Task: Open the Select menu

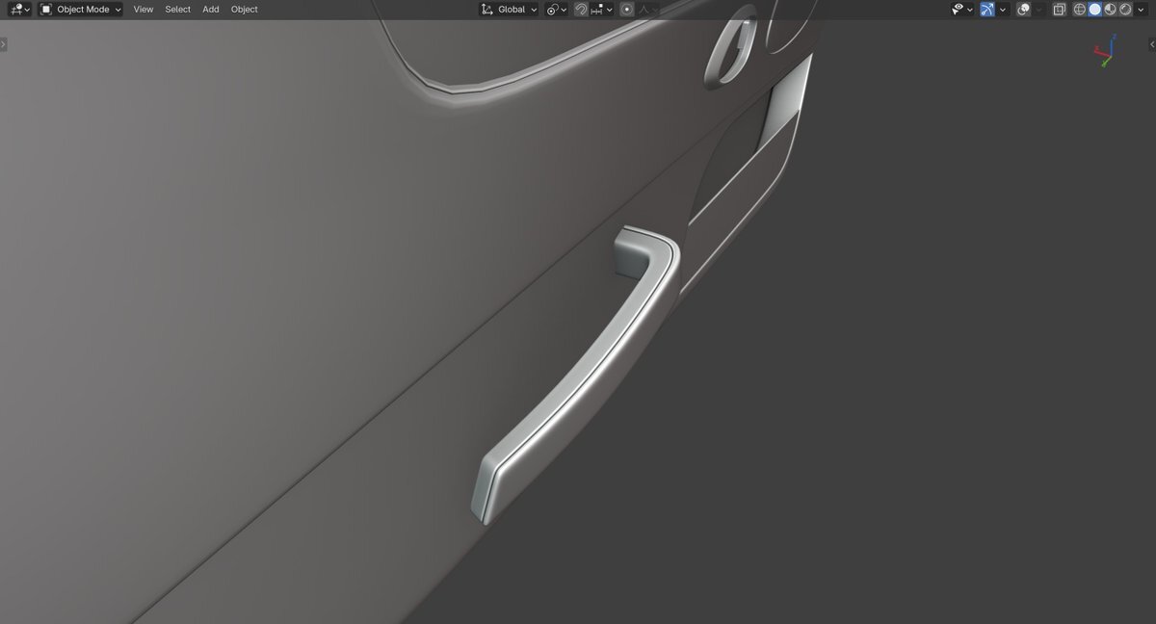Action: (177, 10)
